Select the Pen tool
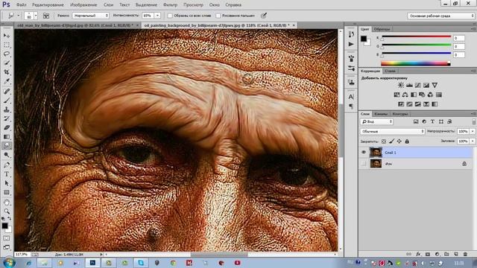Screen dimensions: 477x268 [x=7, y=165]
